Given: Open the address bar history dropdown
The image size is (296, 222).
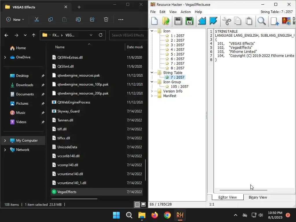Looking at the screenshot, I should click(x=91, y=35).
